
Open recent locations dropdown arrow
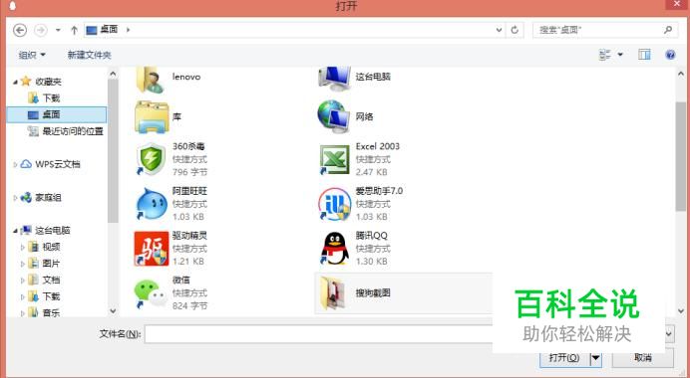point(58,30)
